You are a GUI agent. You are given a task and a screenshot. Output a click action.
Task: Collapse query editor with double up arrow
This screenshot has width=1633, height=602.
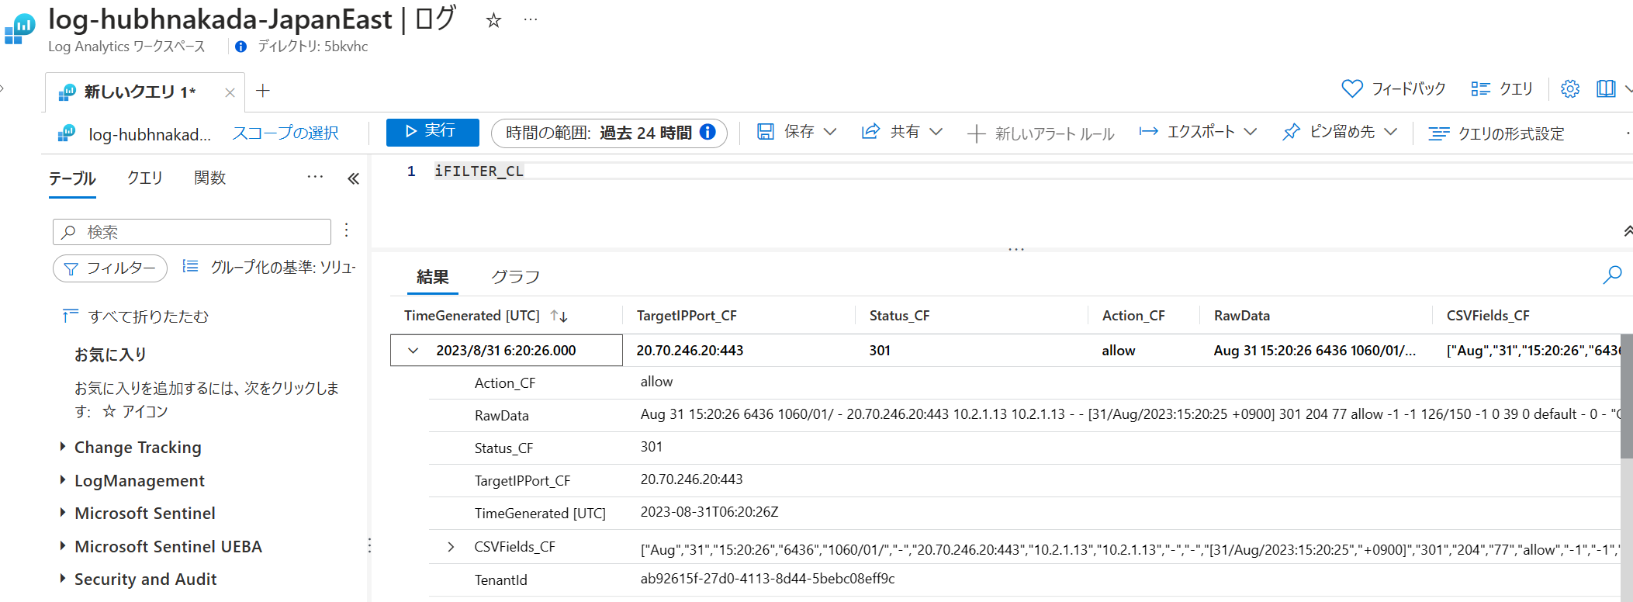(x=1627, y=231)
